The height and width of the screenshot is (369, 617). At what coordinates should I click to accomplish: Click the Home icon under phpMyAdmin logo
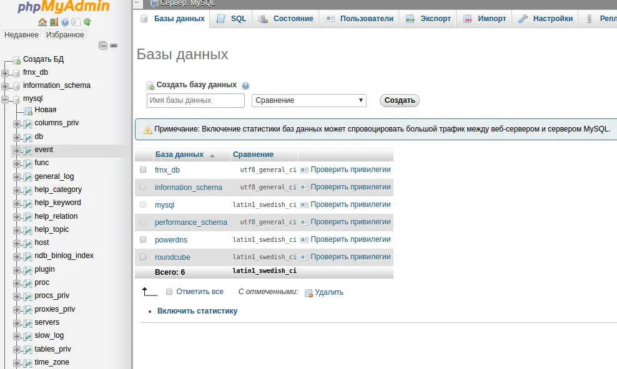(x=42, y=22)
